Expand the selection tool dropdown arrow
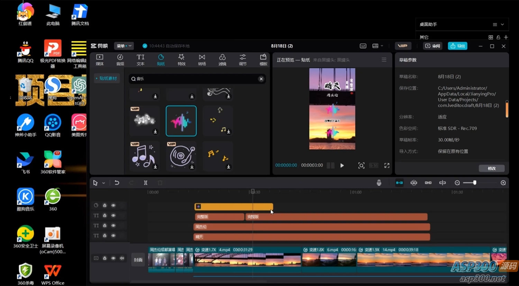 (x=103, y=183)
